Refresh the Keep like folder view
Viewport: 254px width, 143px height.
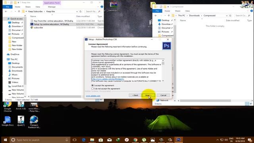coord(81,12)
